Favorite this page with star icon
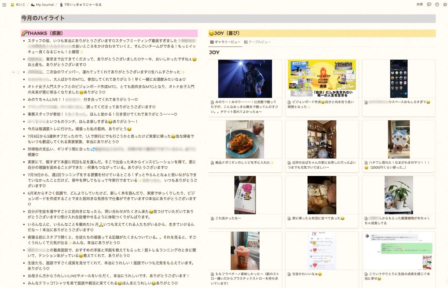 [445, 4]
